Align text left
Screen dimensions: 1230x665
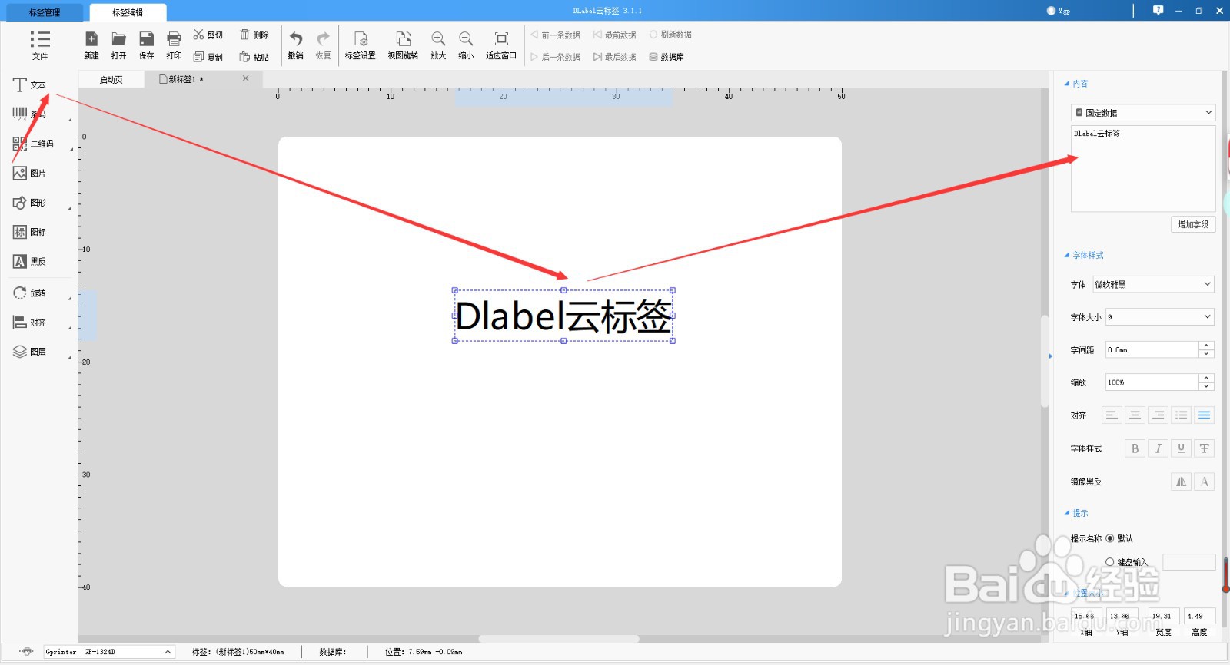click(1112, 415)
